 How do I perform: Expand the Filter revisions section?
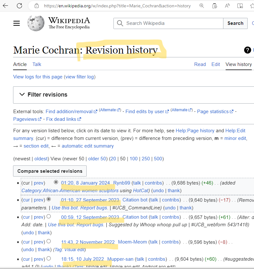(x=43, y=95)
